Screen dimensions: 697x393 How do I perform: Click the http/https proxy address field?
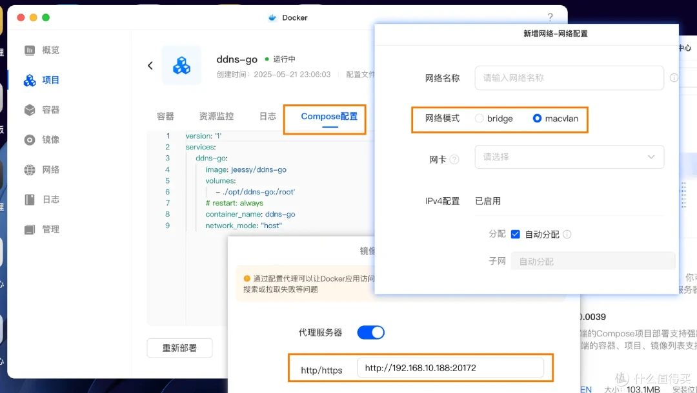coord(450,368)
